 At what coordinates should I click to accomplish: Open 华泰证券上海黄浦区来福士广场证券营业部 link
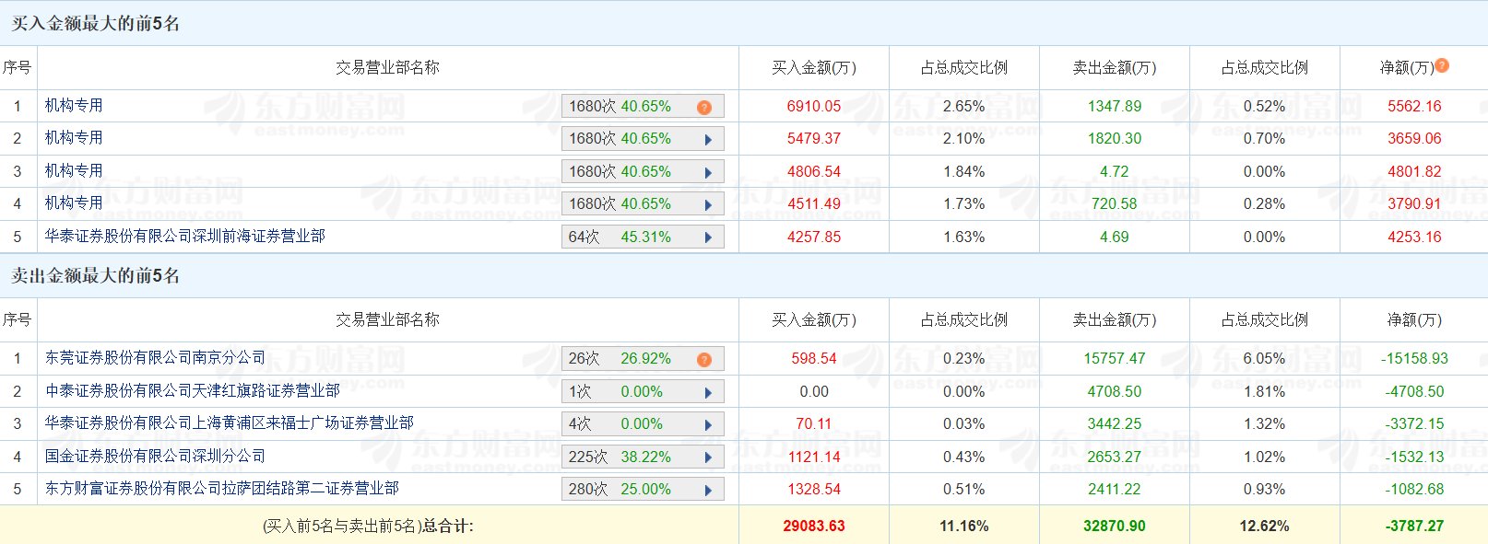pyautogui.click(x=229, y=423)
